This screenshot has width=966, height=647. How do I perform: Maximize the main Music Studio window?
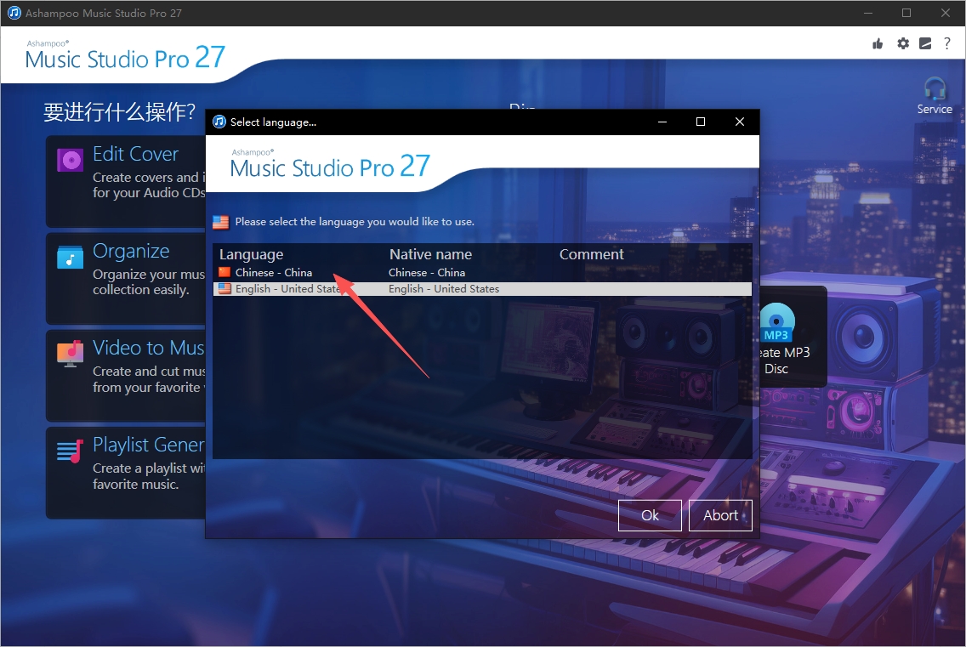point(906,13)
